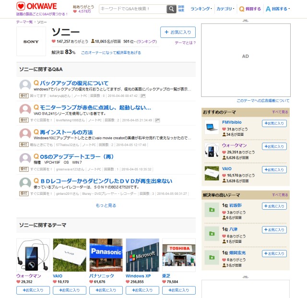
Task: Click the FMVbiblo laptop thumbnail
Action: point(212,127)
